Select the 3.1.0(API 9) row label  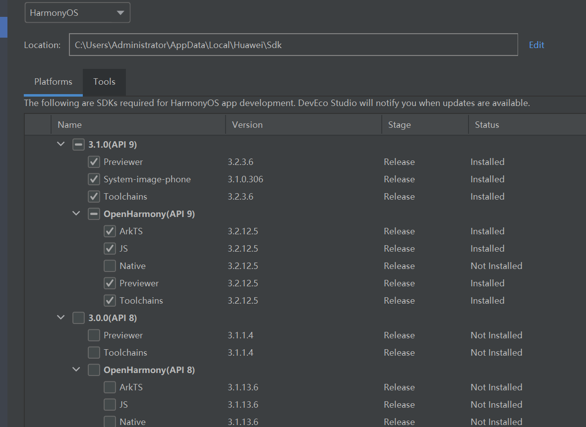(x=113, y=145)
